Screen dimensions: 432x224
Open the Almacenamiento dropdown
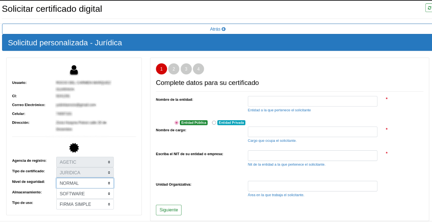pyautogui.click(x=85, y=194)
